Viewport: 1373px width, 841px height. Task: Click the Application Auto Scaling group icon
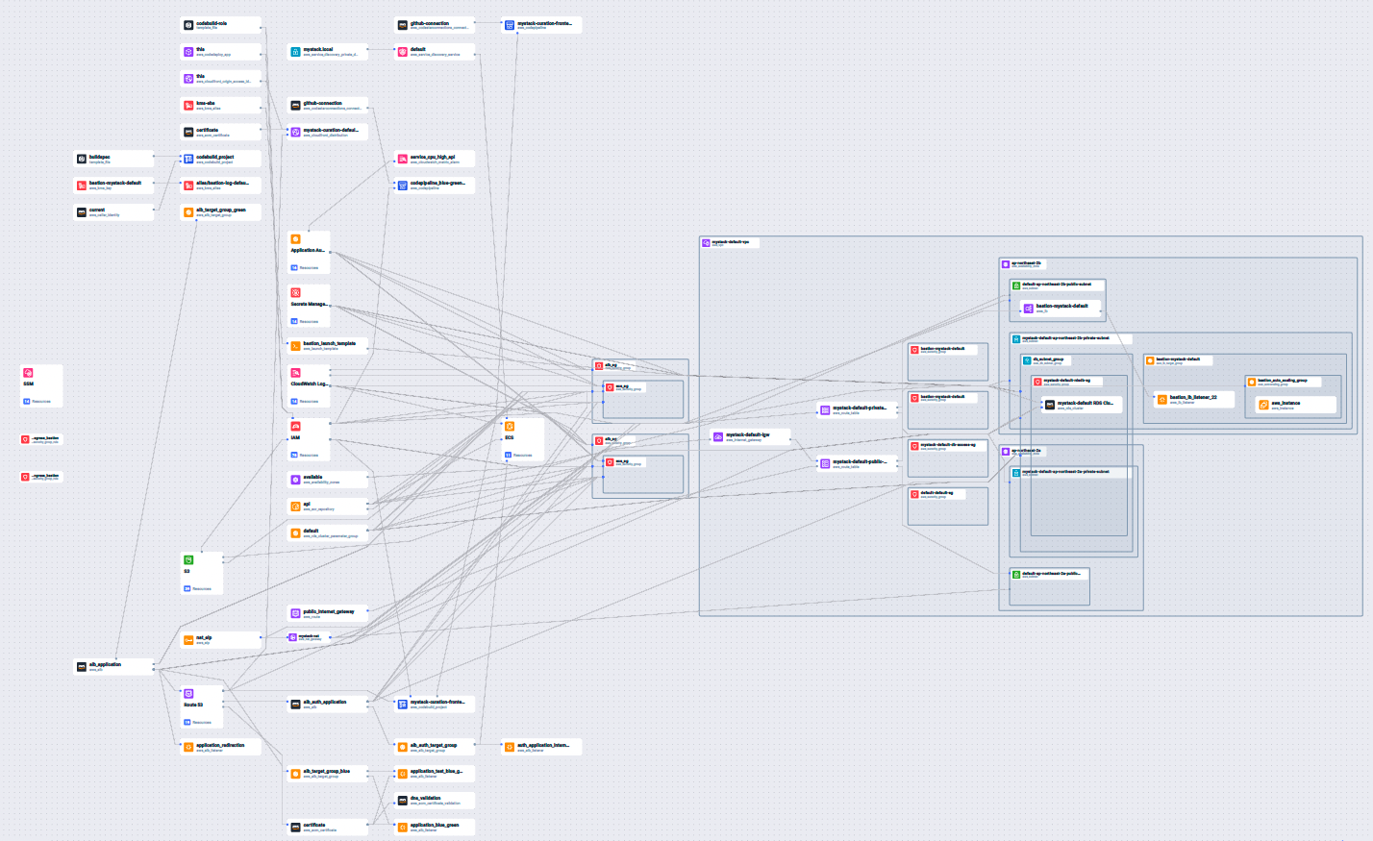click(x=295, y=238)
